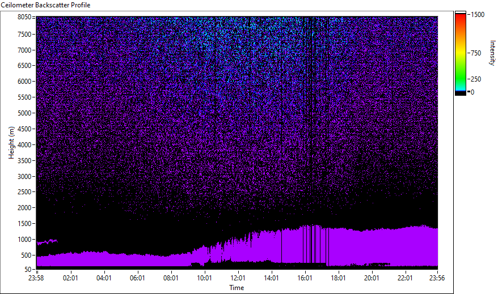
Task: Select the 1500 height axis value
Action: (24, 224)
